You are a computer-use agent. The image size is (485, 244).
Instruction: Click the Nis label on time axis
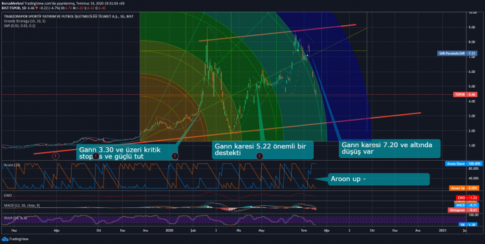pos(239,230)
